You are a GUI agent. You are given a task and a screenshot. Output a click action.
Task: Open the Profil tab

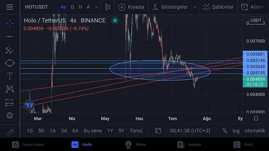[243, 145]
